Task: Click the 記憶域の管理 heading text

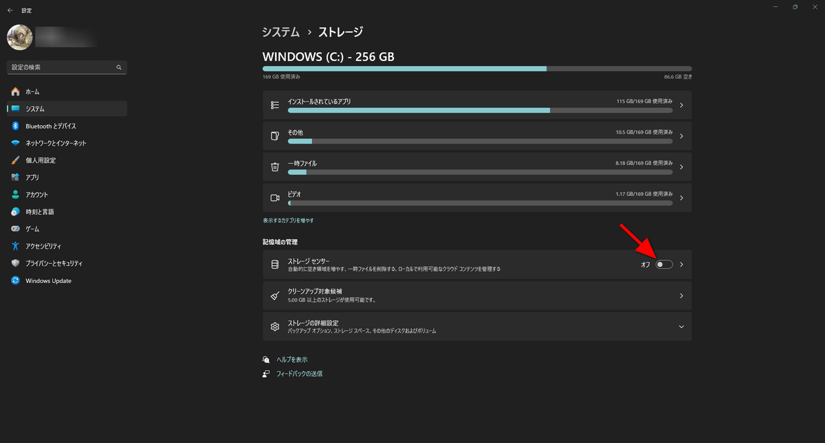Action: tap(280, 242)
